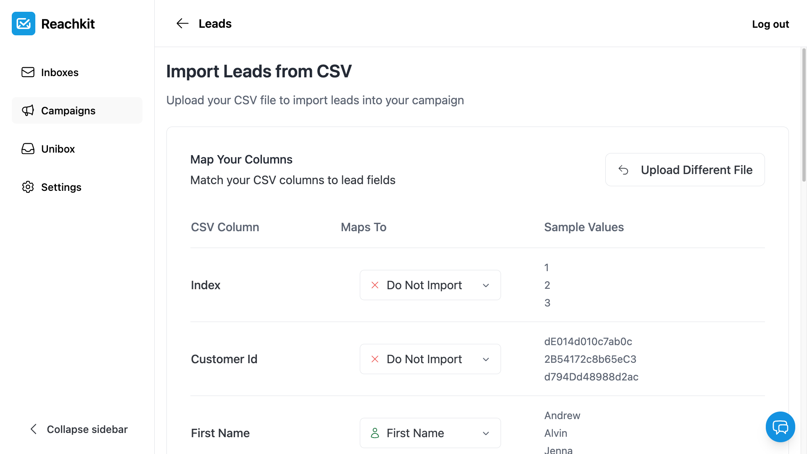Click the Unibox tray icon
Image resolution: width=807 pixels, height=454 pixels.
click(28, 149)
